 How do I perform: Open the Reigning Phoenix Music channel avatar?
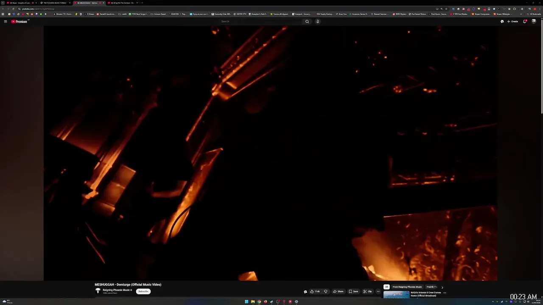[98, 291]
